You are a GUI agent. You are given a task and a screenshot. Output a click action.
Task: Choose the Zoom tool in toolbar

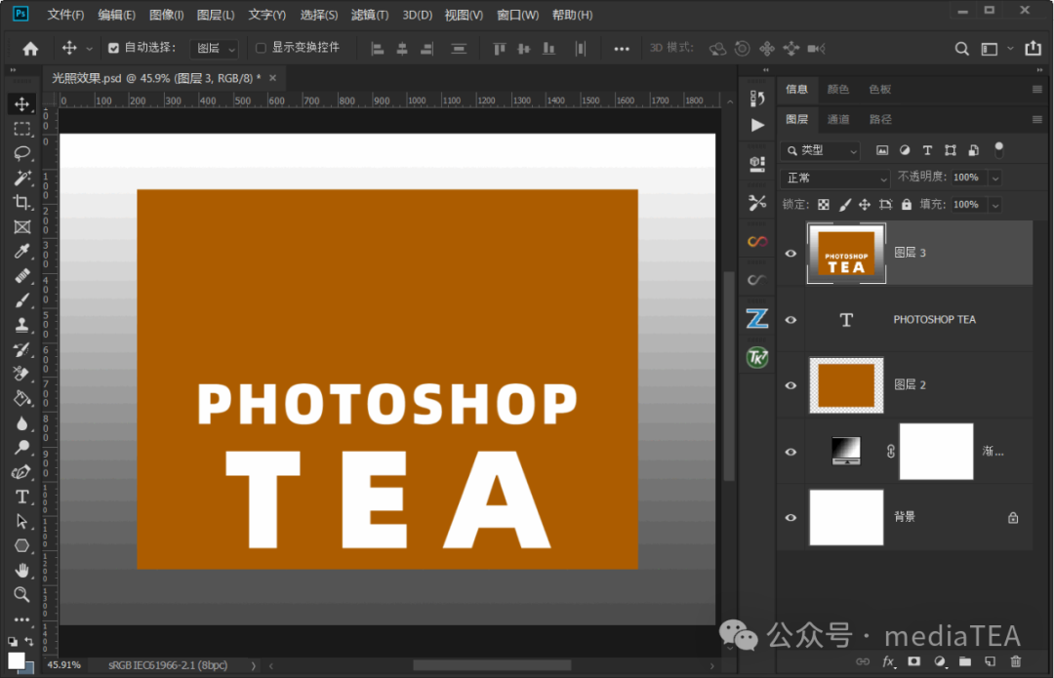pos(22,595)
